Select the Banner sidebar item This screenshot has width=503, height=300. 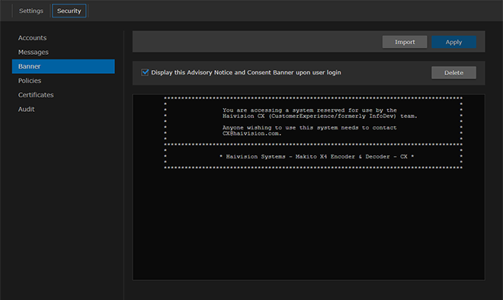pos(63,66)
